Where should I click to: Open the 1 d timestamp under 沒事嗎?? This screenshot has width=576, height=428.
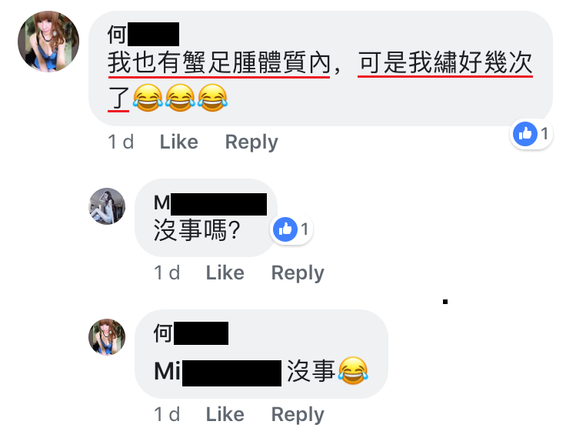click(167, 273)
